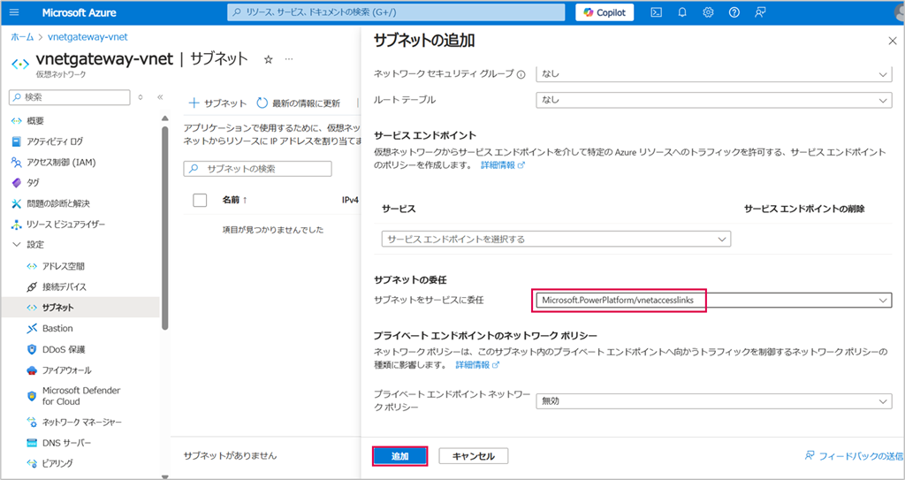
Task: Sort by the 名前 column header
Action: [234, 200]
